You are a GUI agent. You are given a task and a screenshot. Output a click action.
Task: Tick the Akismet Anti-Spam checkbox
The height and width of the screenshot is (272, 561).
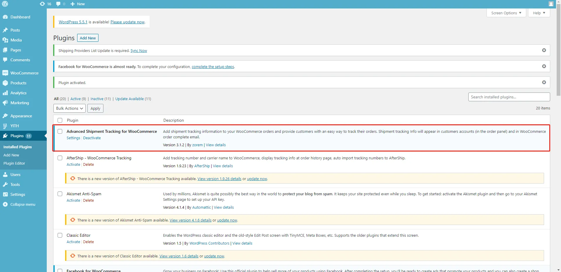click(x=60, y=194)
